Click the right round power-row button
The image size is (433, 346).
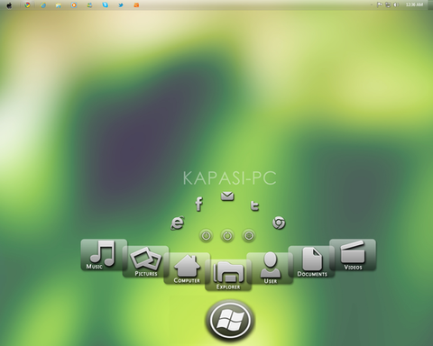(x=249, y=236)
